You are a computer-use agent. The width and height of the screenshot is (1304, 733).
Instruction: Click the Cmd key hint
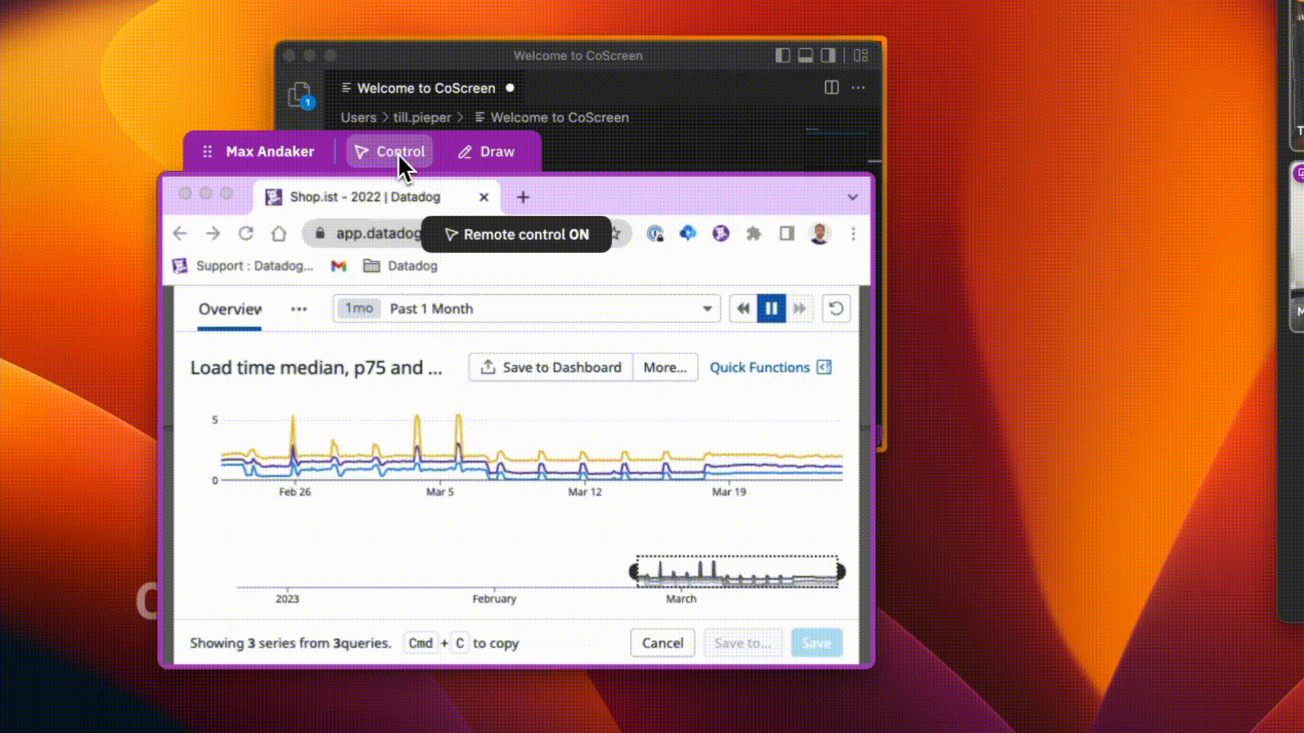click(420, 643)
